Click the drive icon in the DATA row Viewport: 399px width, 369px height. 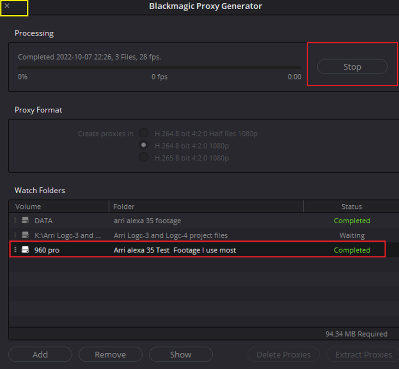click(x=25, y=220)
